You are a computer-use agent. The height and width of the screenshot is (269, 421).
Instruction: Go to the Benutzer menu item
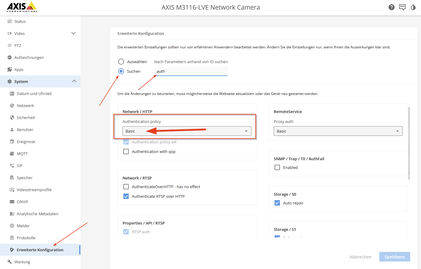click(x=25, y=130)
